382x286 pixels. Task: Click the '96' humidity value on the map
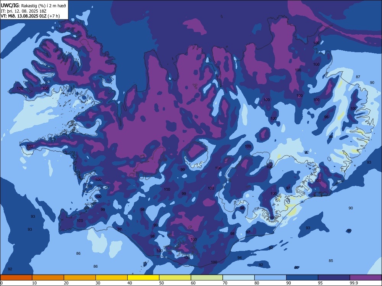pyautogui.click(x=326, y=117)
